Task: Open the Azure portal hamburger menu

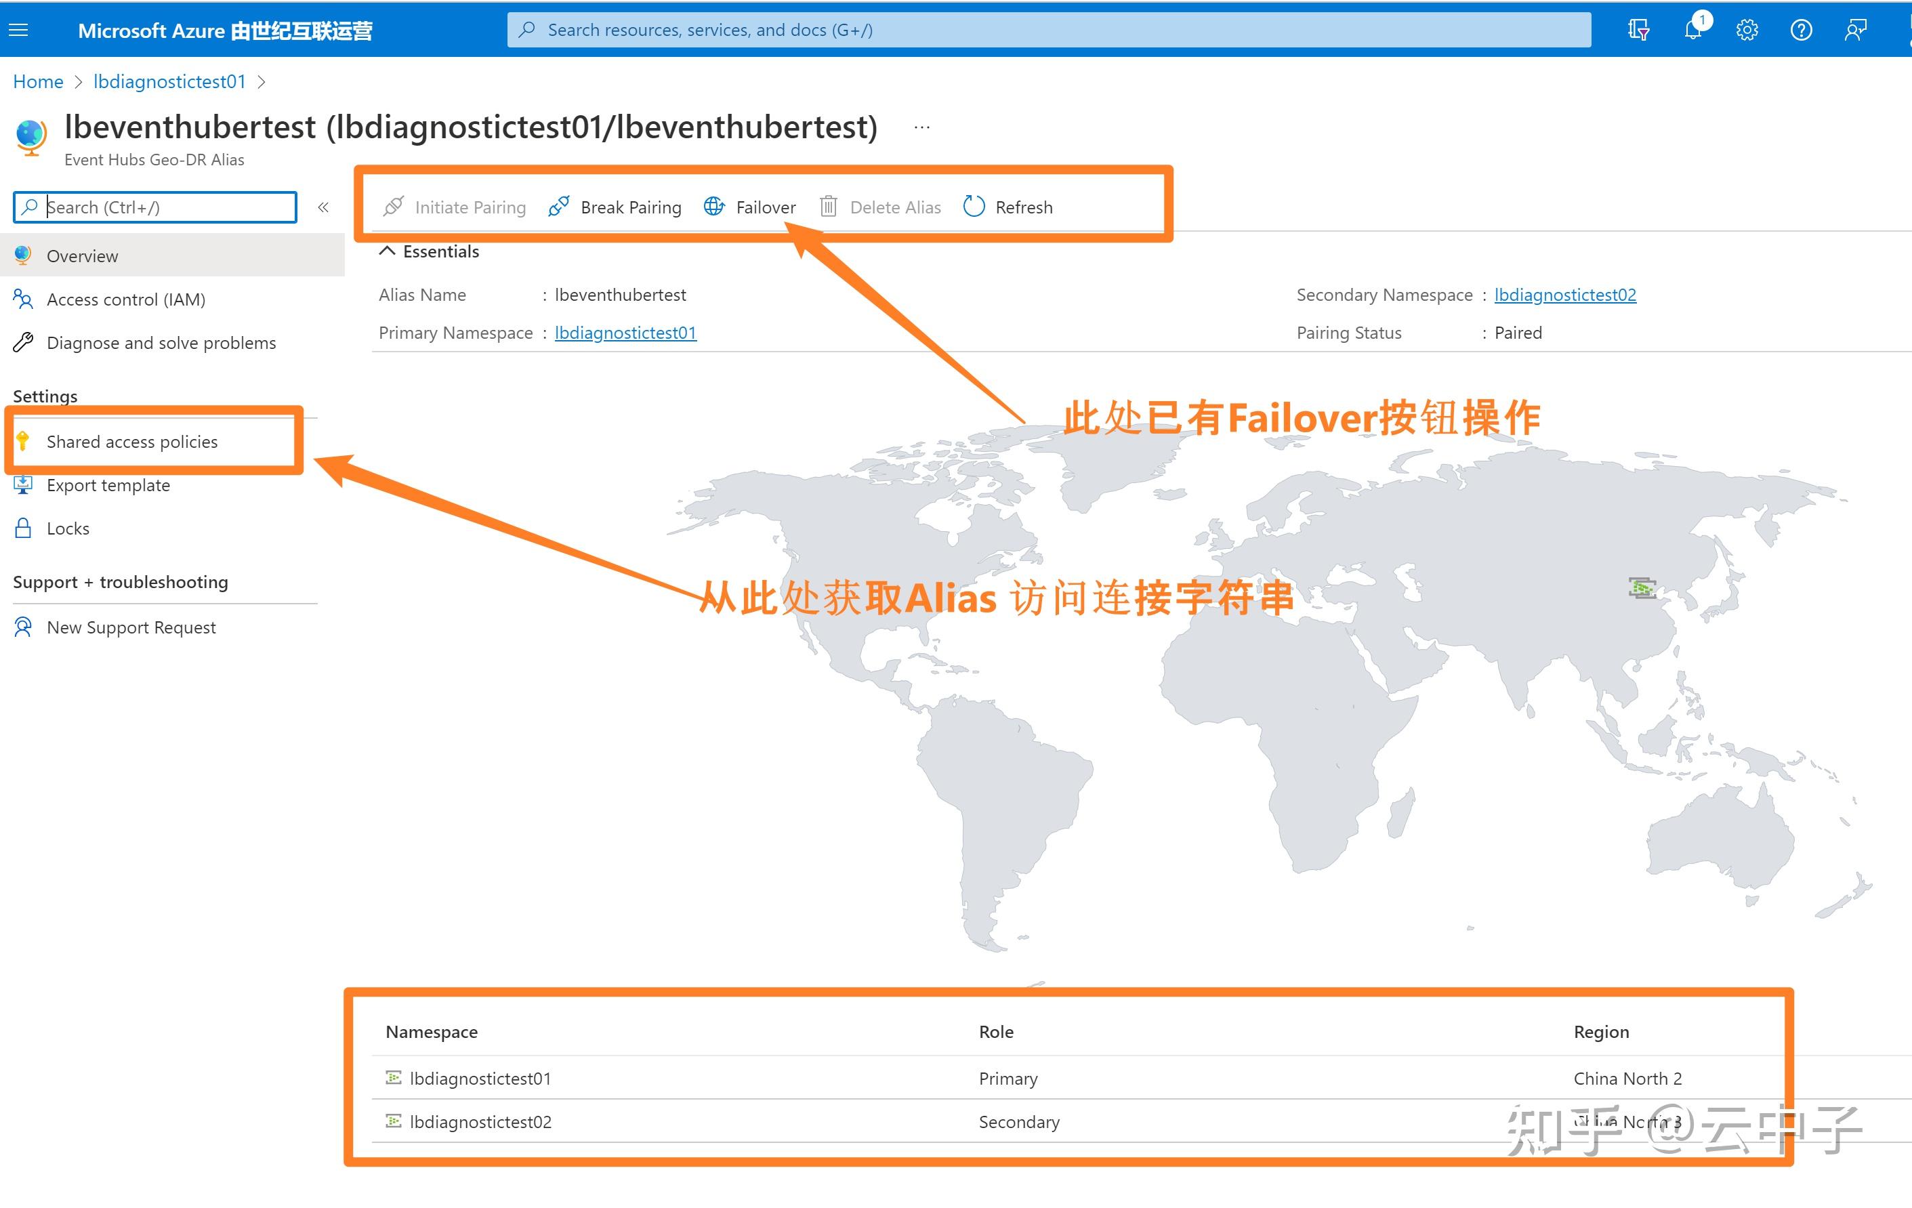Action: [x=18, y=29]
